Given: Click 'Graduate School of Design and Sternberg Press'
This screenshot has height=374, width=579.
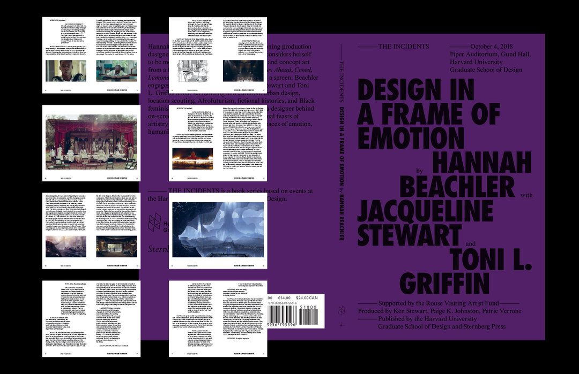Looking at the screenshot, I should pyautogui.click(x=442, y=326).
